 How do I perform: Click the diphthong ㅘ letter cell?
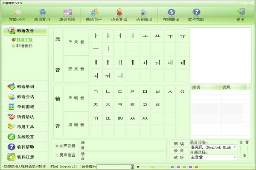pos(145,62)
